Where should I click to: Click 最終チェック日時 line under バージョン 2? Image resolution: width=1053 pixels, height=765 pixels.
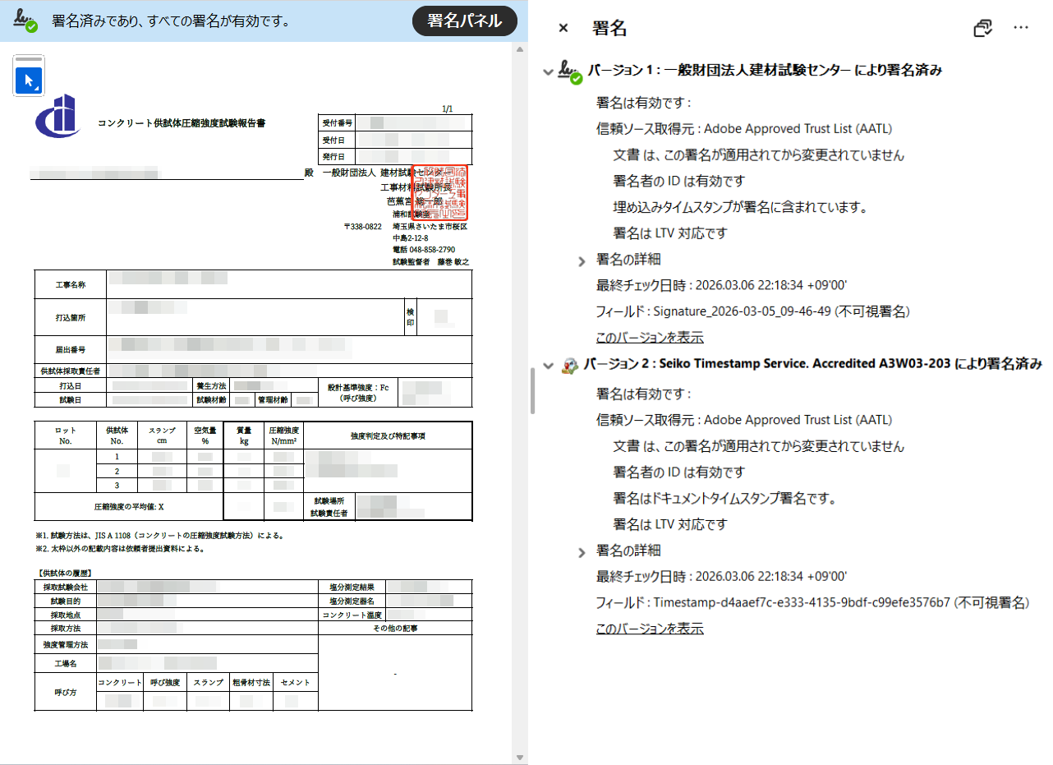[721, 576]
